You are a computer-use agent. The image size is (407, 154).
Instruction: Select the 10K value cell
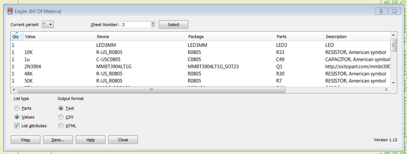pyautogui.click(x=29, y=52)
